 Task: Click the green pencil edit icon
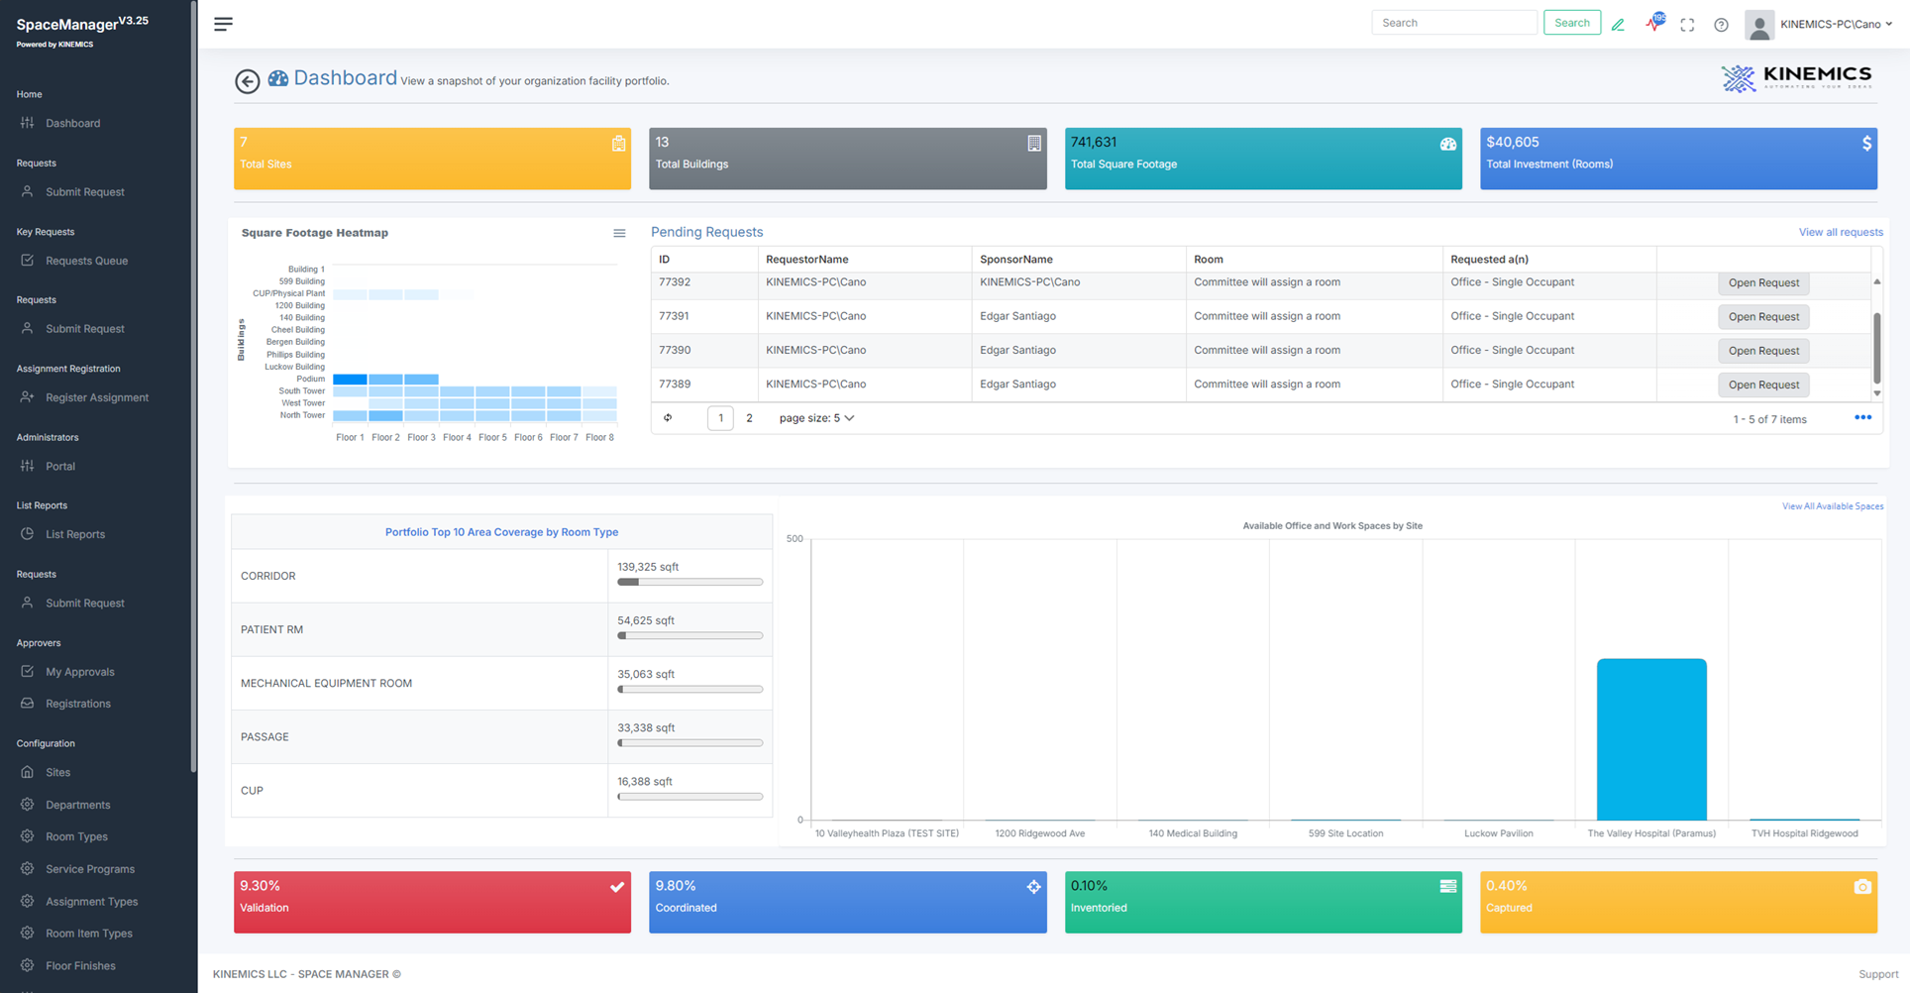[1618, 25]
